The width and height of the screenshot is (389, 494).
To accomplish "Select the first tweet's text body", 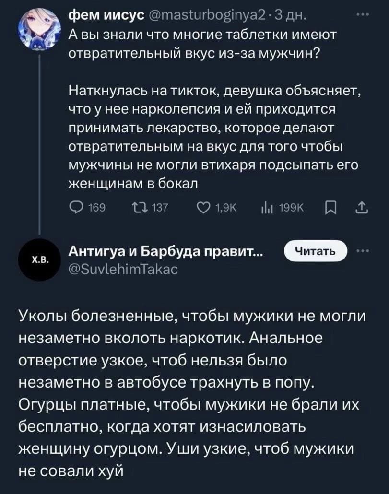I will tap(214, 109).
